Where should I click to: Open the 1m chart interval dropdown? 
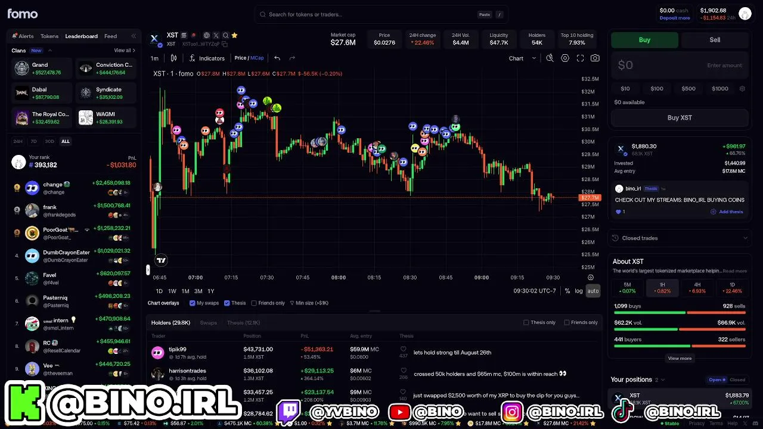coord(154,58)
